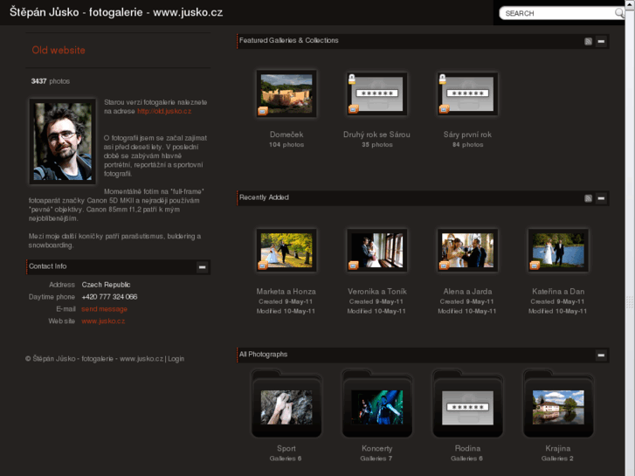
Task: Collapse the All Photographs section
Action: (601, 355)
